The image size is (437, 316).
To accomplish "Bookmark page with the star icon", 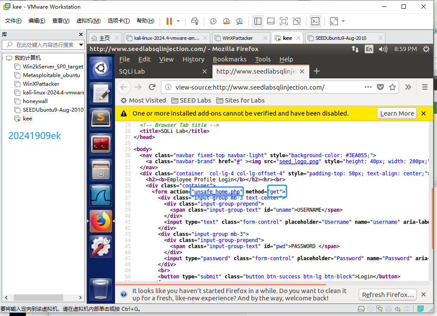I will [x=392, y=87].
